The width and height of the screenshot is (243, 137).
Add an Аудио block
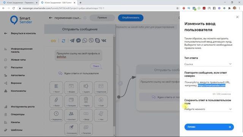point(86,88)
